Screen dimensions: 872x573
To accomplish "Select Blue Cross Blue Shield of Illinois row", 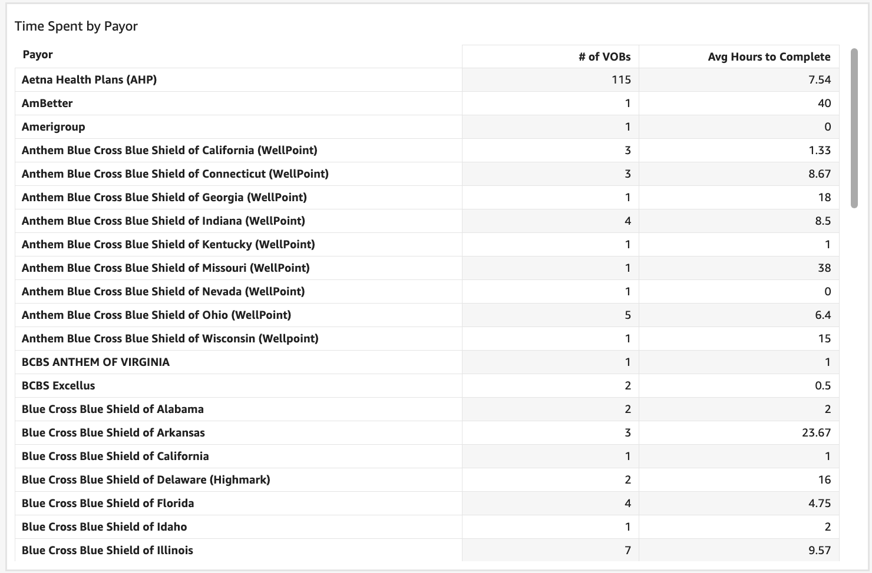I will [x=107, y=550].
